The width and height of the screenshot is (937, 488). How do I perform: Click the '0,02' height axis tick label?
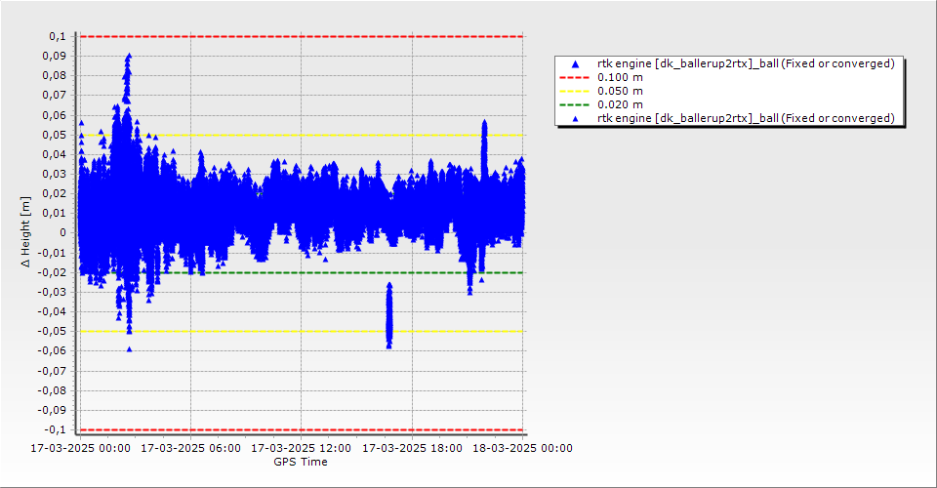coord(55,193)
